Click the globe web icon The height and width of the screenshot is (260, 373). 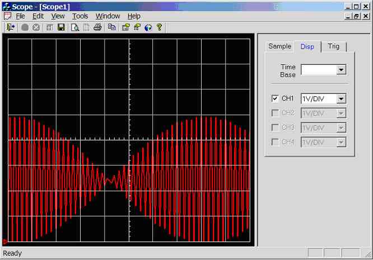pyautogui.click(x=148, y=27)
